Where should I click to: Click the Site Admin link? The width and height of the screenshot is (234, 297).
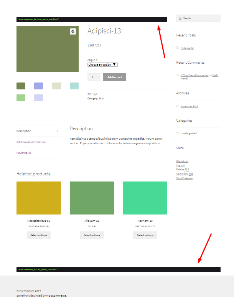(182, 161)
